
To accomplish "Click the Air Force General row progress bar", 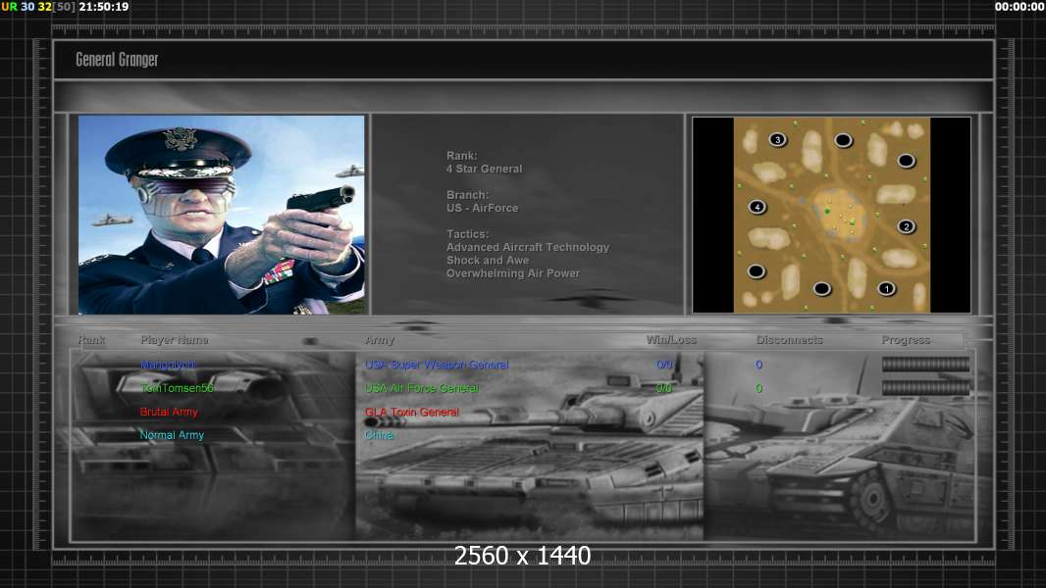I will point(926,387).
